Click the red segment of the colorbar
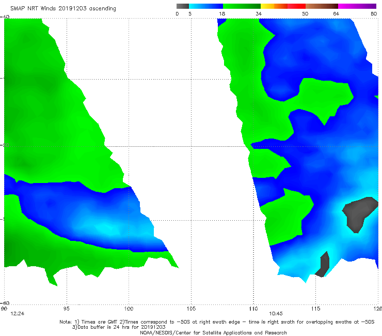Viewport: 382px width, 336px height. click(x=296, y=6)
